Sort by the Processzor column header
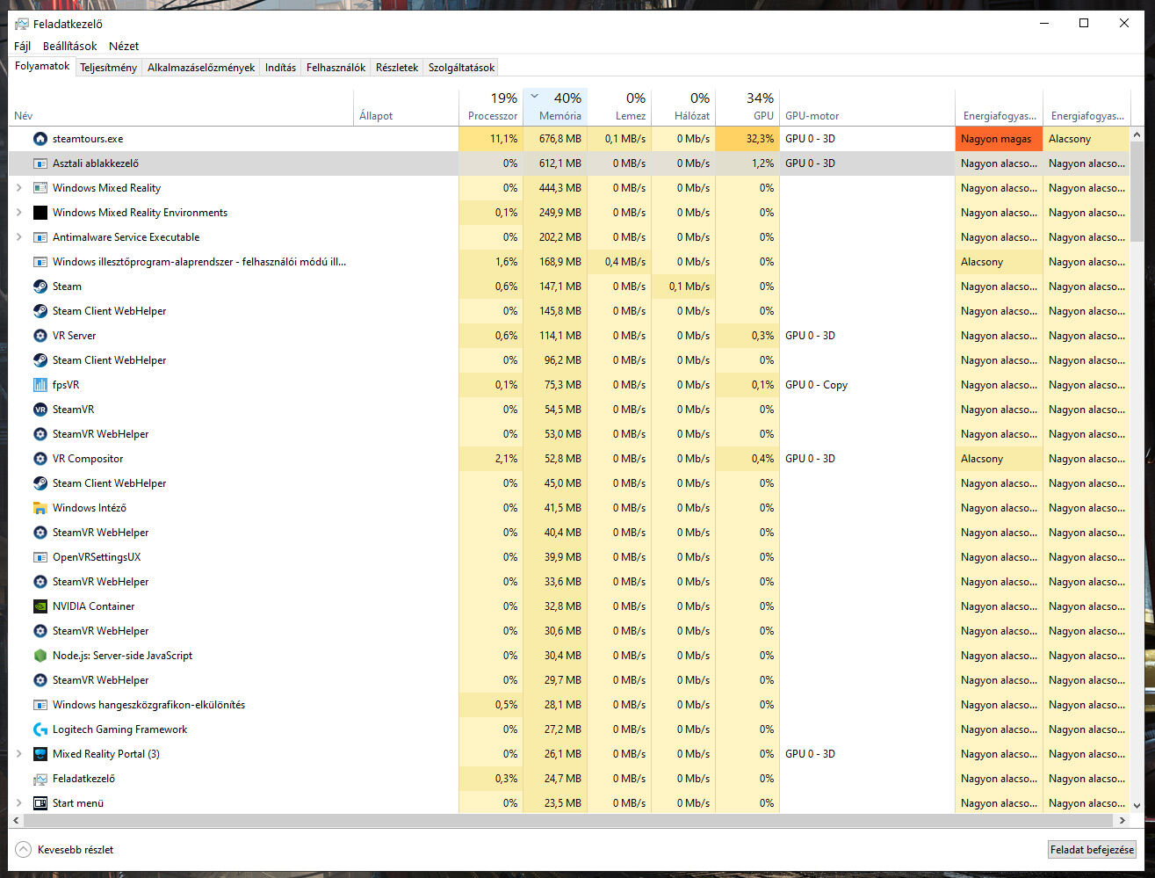This screenshot has height=878, width=1155. point(491,106)
